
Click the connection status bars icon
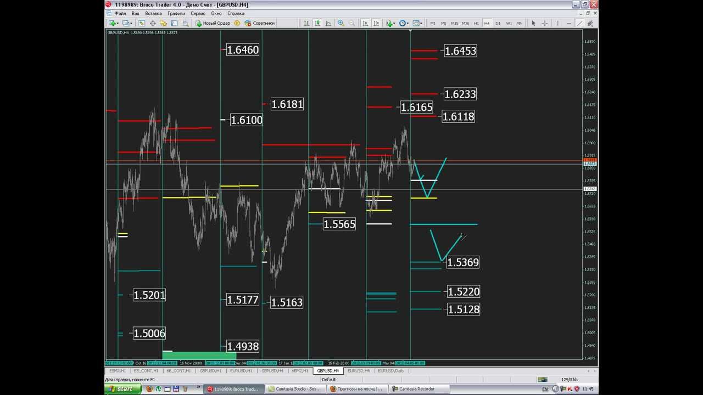coord(543,380)
